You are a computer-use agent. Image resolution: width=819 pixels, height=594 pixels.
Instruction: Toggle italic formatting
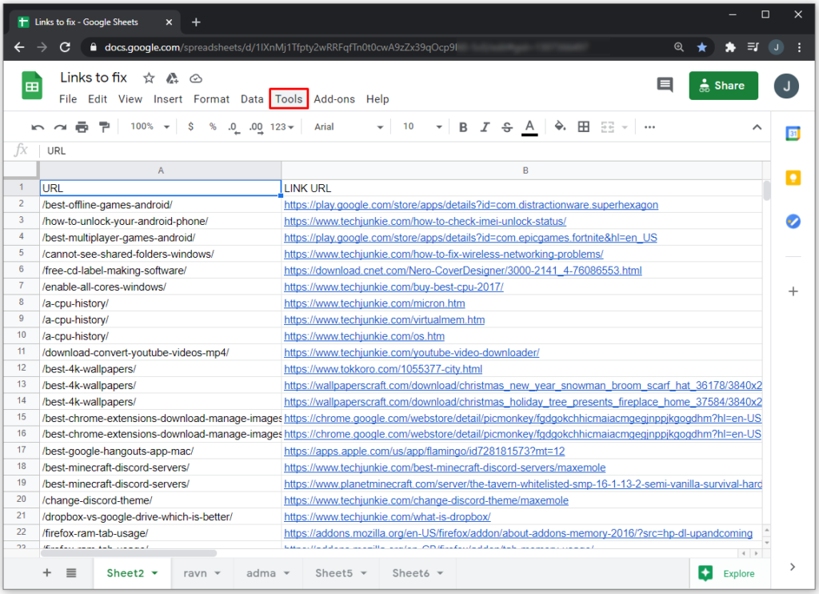(x=485, y=126)
